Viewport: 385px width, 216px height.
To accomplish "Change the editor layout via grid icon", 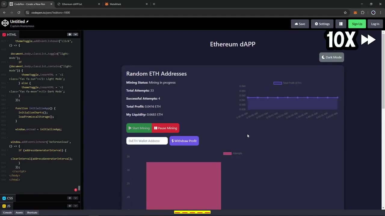I will (341, 24).
